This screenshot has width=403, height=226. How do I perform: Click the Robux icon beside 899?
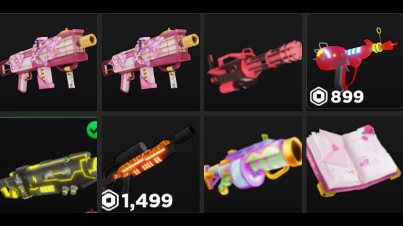319,96
